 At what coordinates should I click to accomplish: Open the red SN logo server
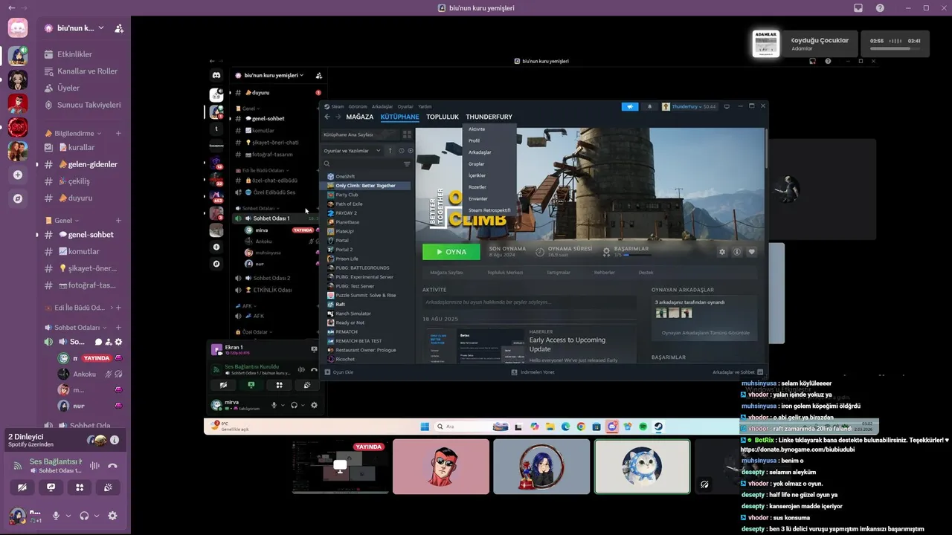[x=18, y=127]
